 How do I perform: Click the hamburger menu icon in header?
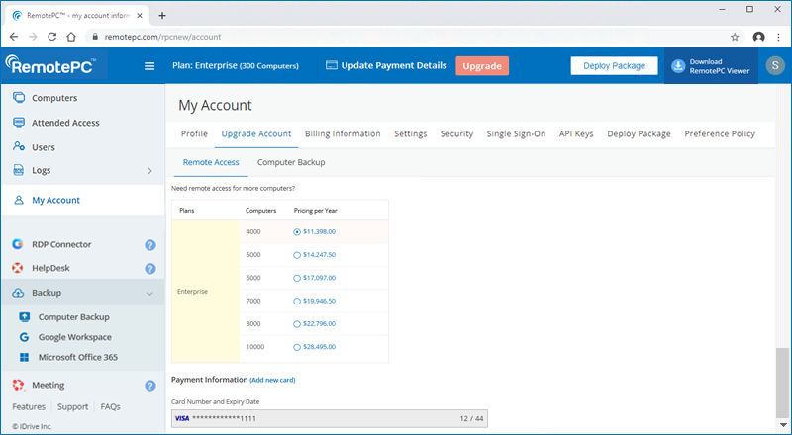coord(149,66)
